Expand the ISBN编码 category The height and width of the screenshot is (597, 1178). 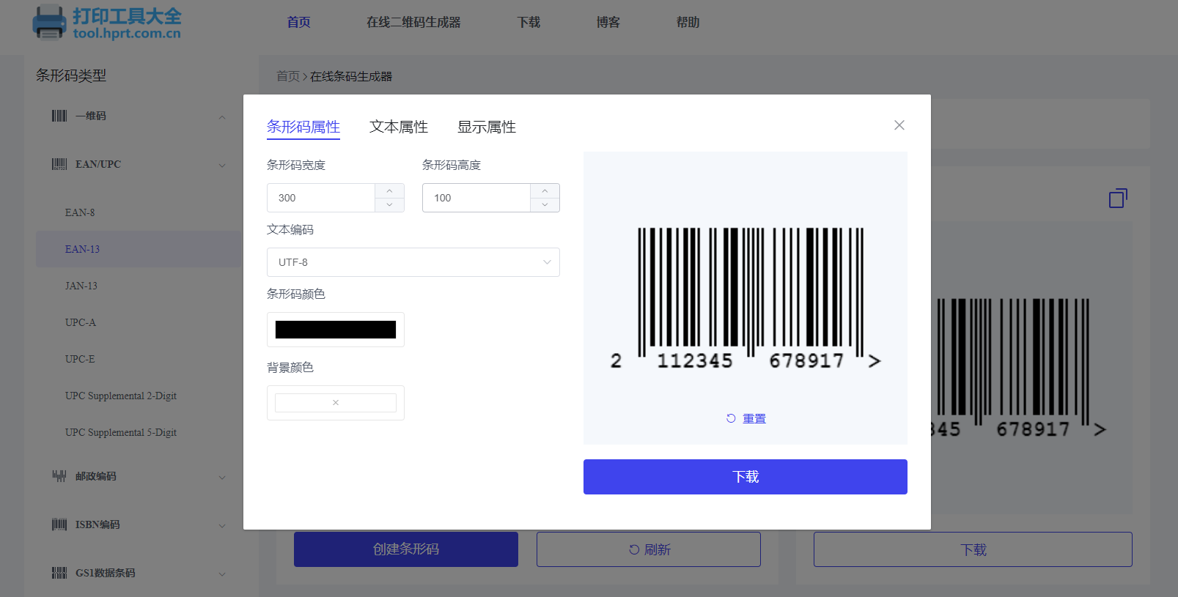click(x=222, y=525)
